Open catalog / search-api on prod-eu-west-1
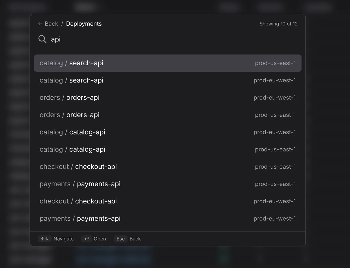Image resolution: width=350 pixels, height=268 pixels. [x=168, y=80]
